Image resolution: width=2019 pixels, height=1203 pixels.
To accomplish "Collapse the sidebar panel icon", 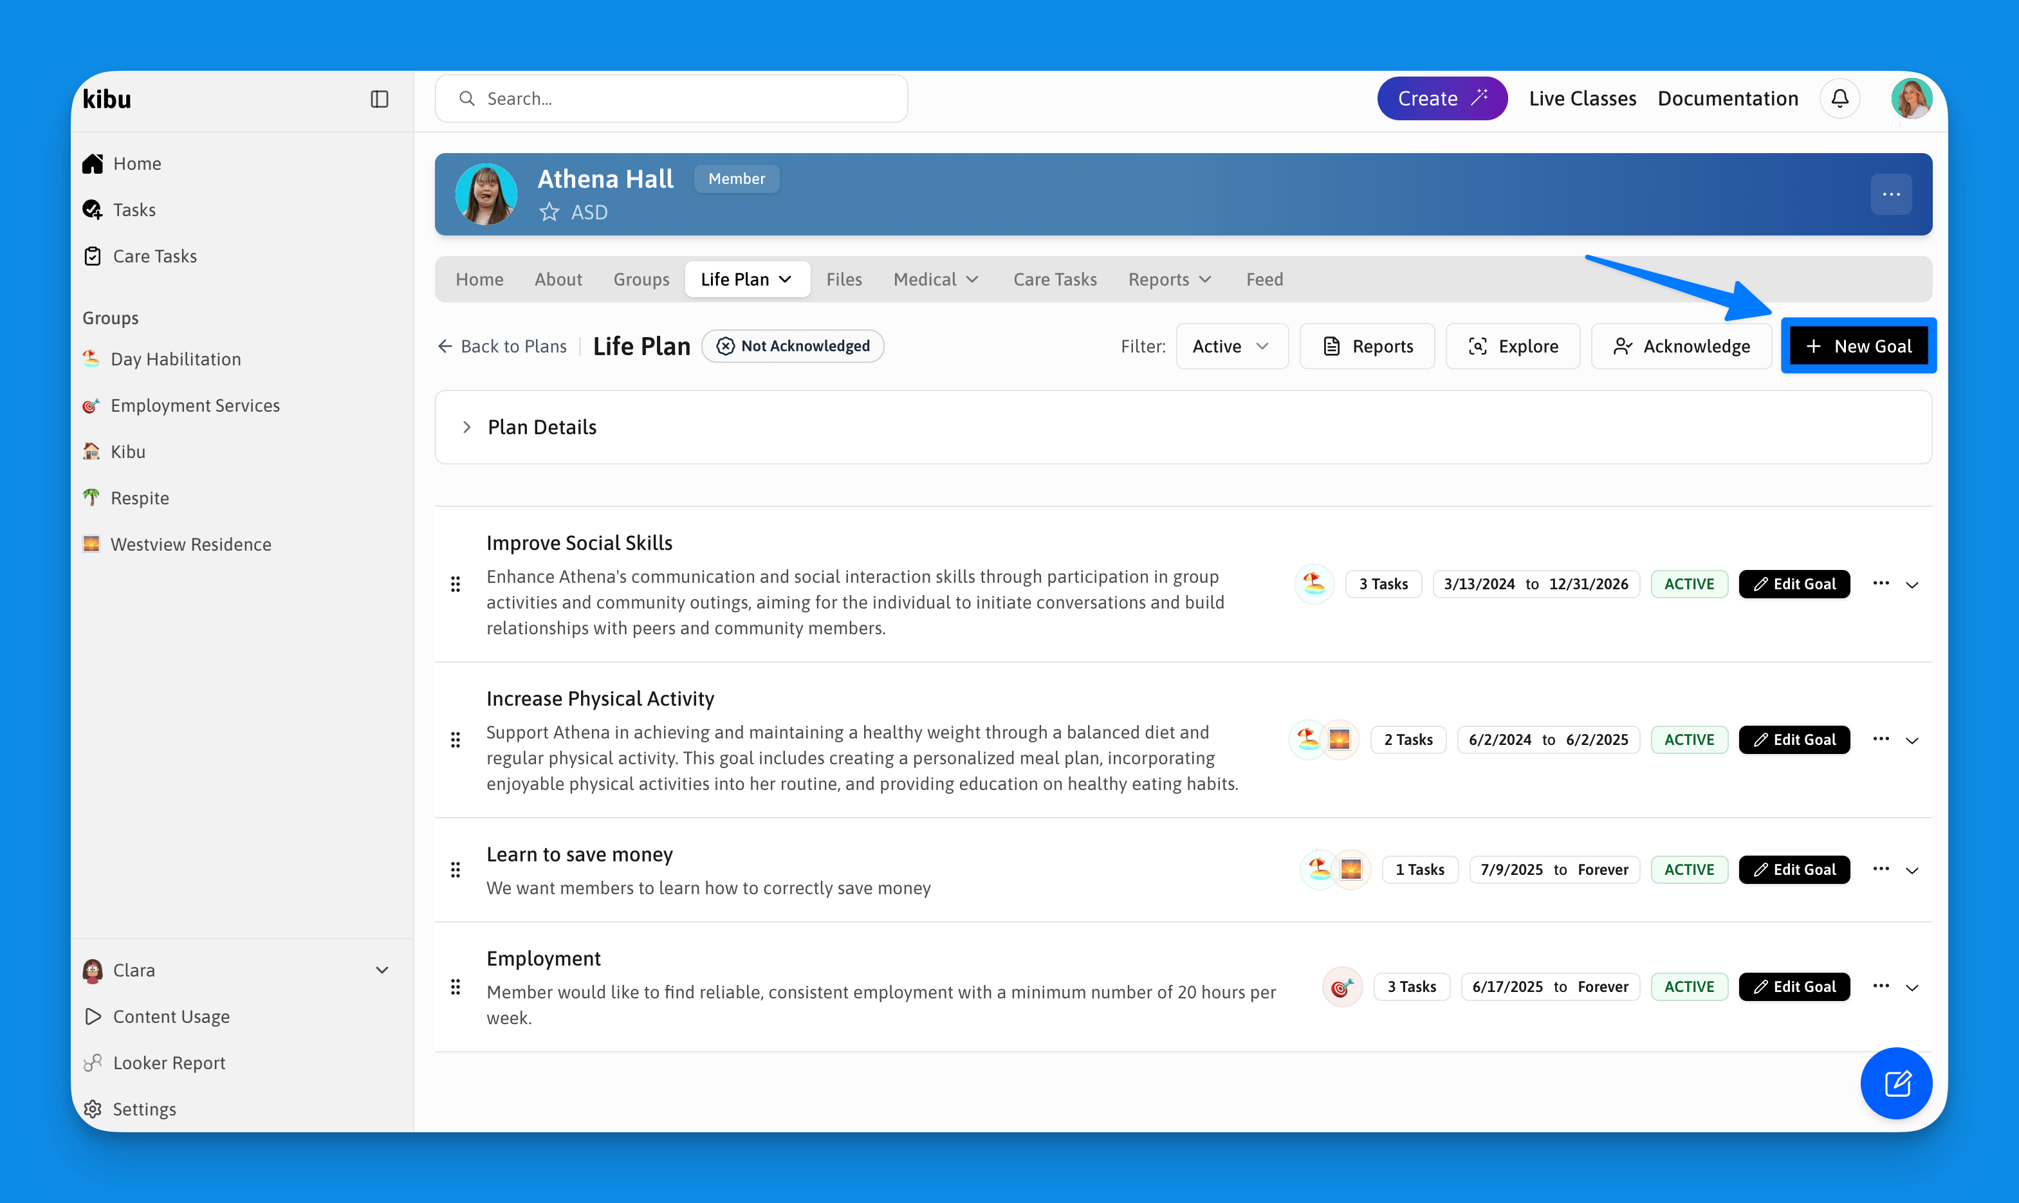I will (380, 99).
